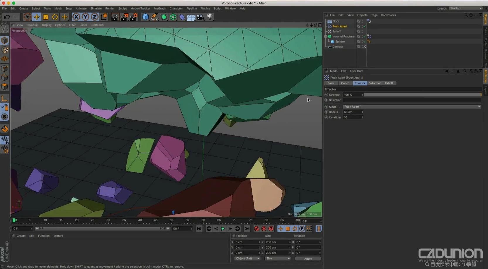
Task: Open Object manager Tags menu
Action: (374, 15)
